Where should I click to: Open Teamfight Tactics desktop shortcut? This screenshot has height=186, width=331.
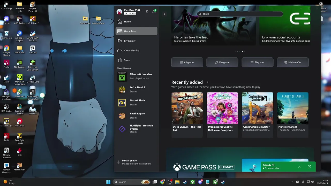pyautogui.click(x=20, y=139)
